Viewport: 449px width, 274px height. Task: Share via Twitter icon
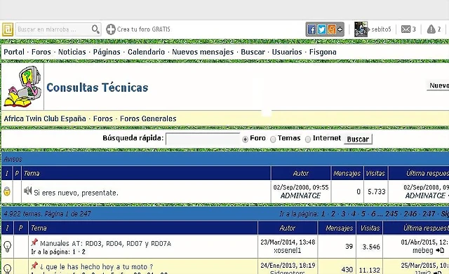[x=321, y=29]
